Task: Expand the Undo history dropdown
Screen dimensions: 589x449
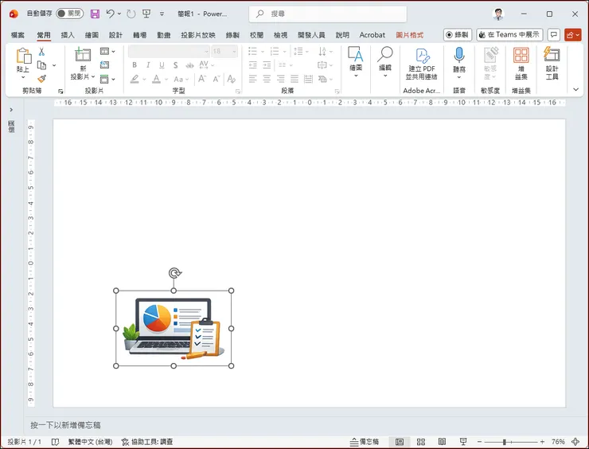Action: [119, 14]
